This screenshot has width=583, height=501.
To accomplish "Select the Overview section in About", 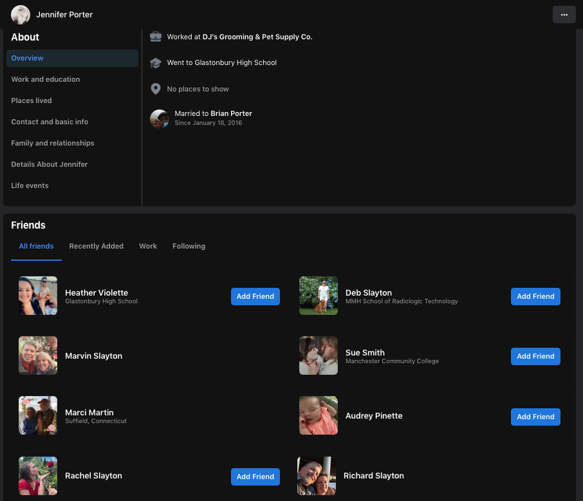I will pyautogui.click(x=72, y=58).
